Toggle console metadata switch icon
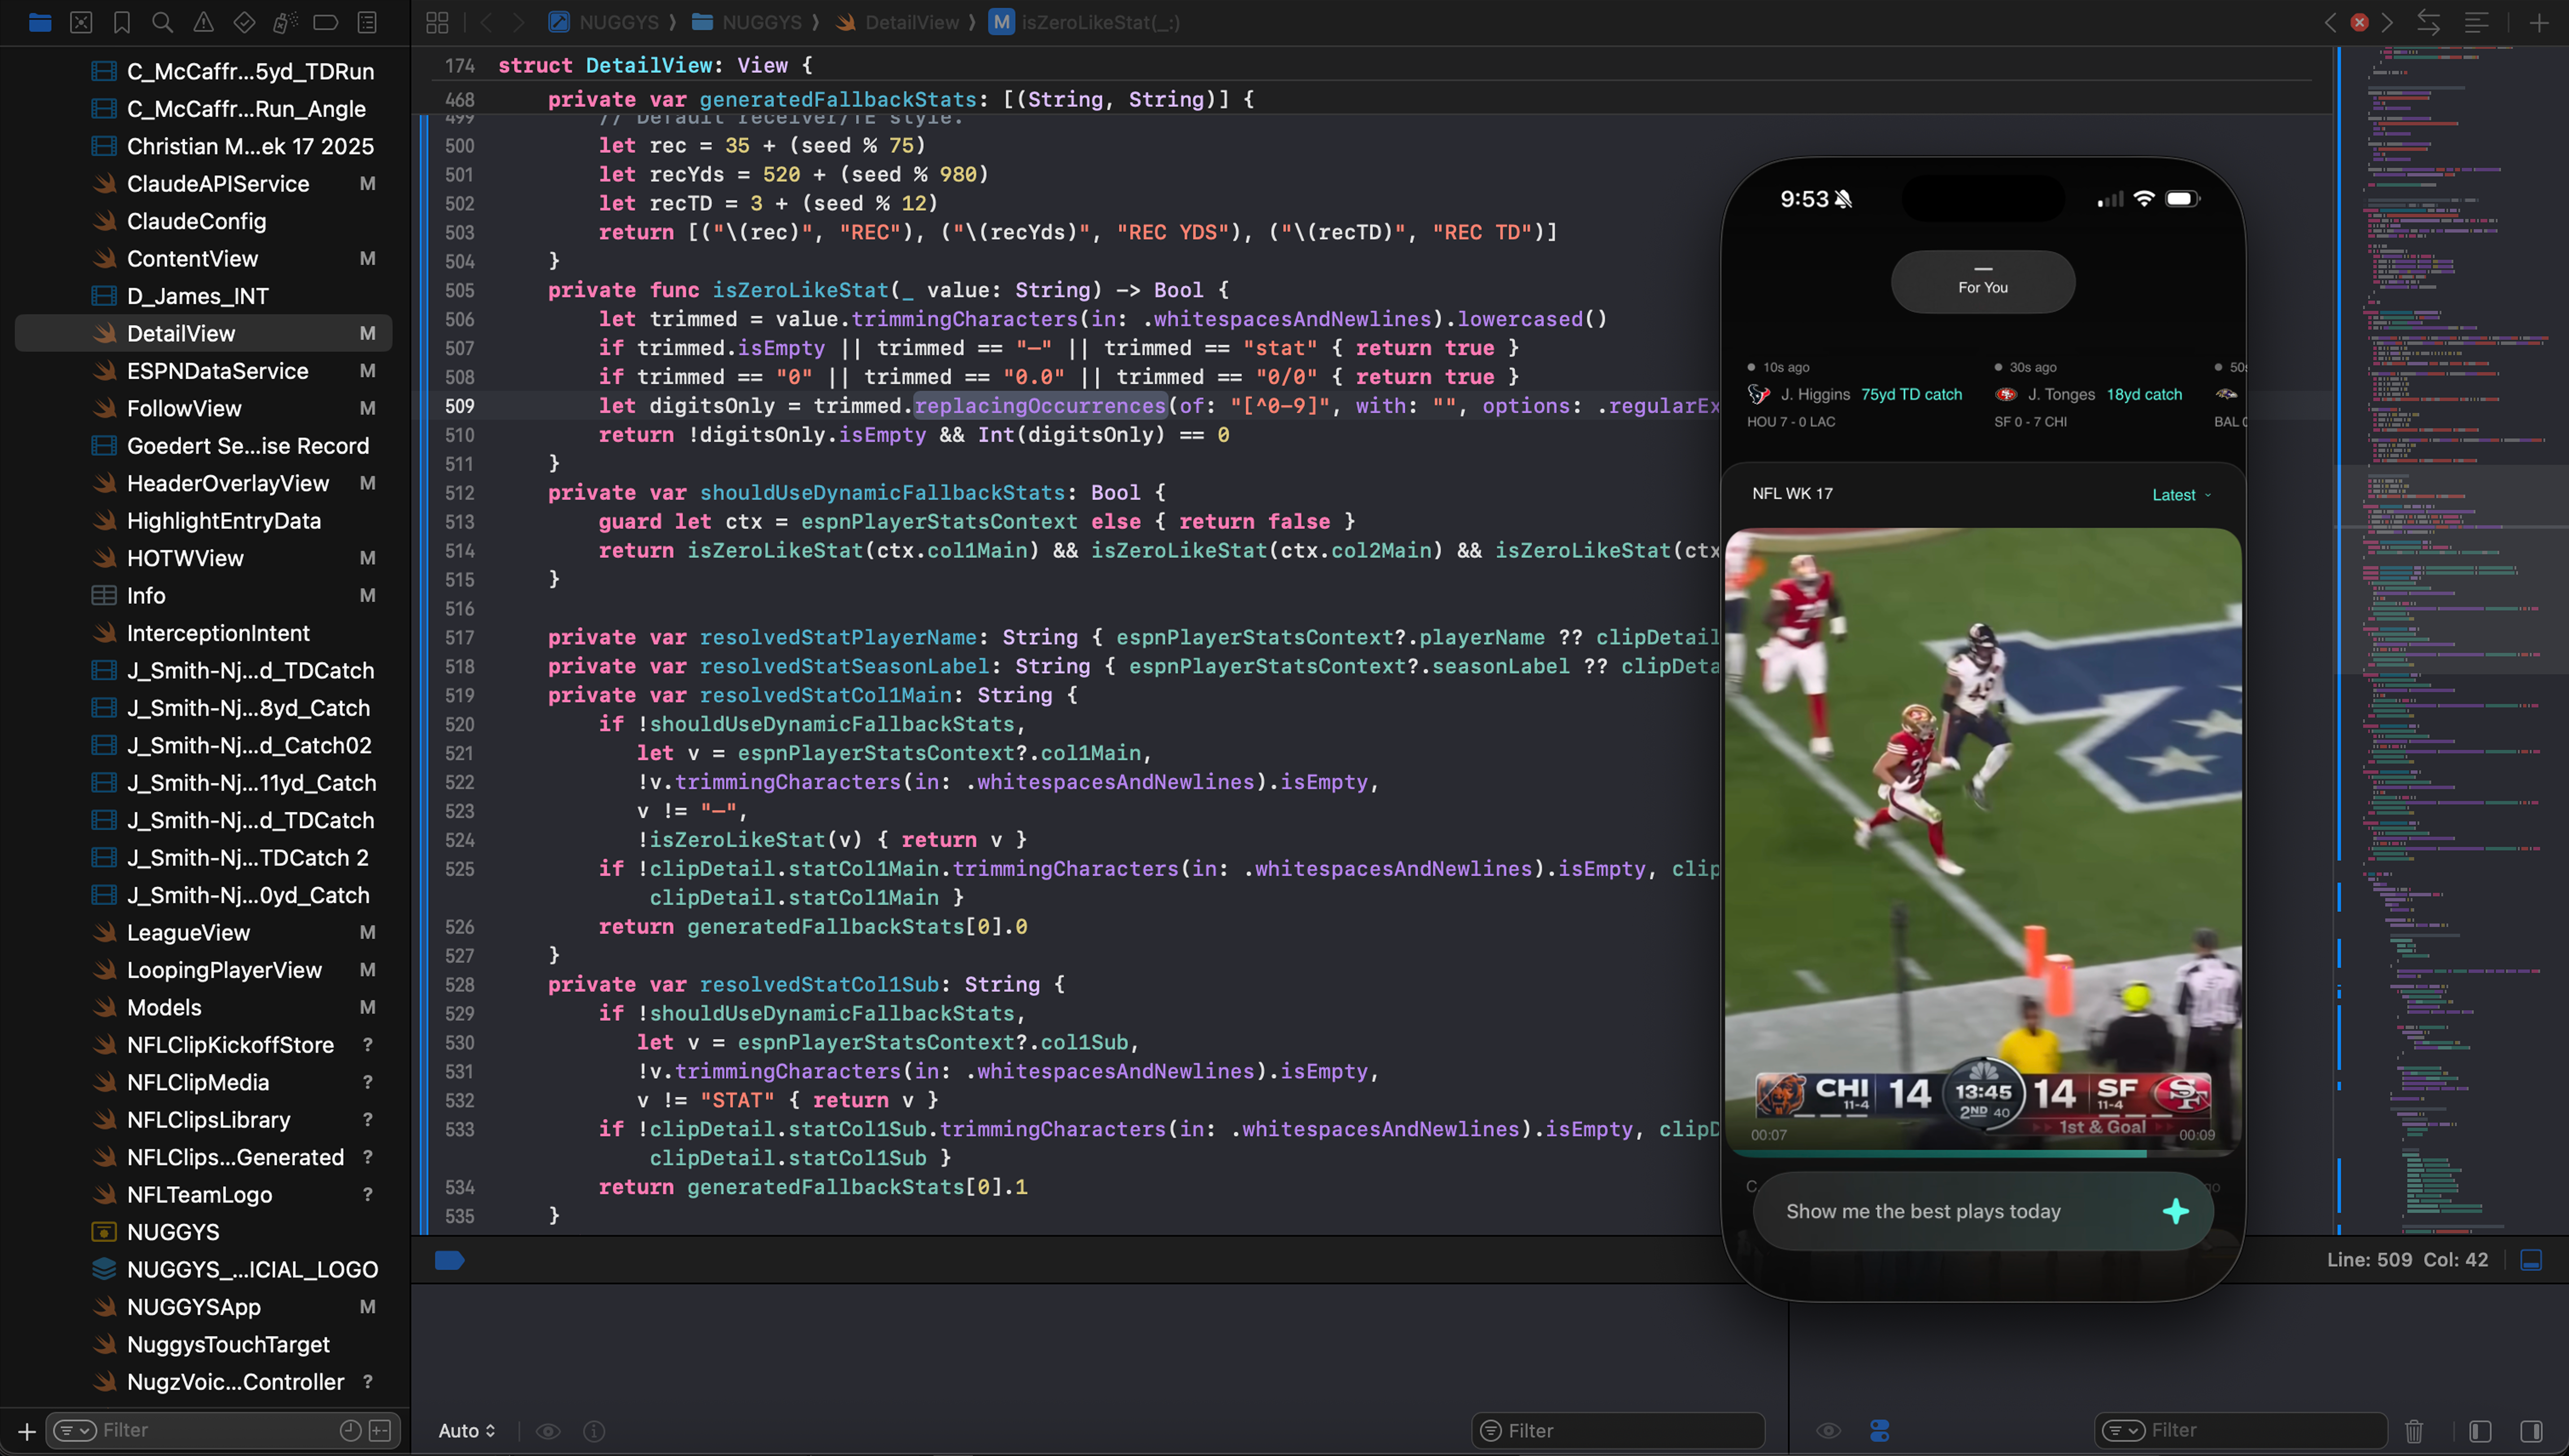The image size is (2569, 1456). [x=1880, y=1431]
